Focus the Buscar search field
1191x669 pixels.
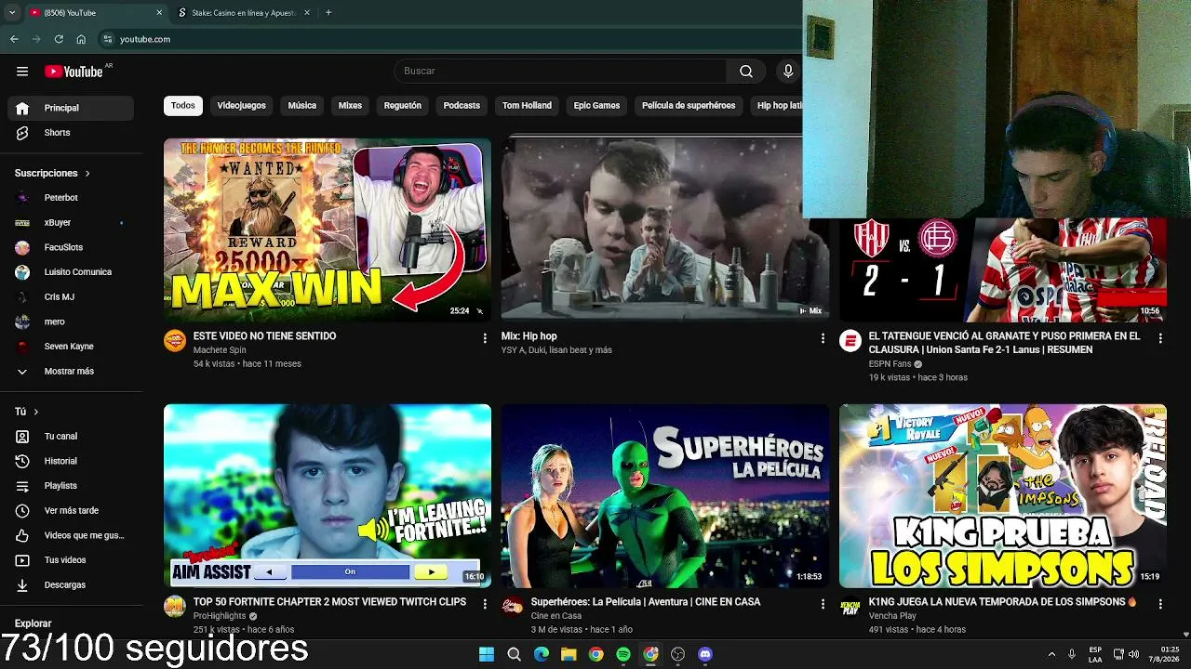point(560,72)
